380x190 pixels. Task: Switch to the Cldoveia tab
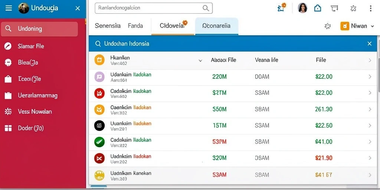click(173, 26)
